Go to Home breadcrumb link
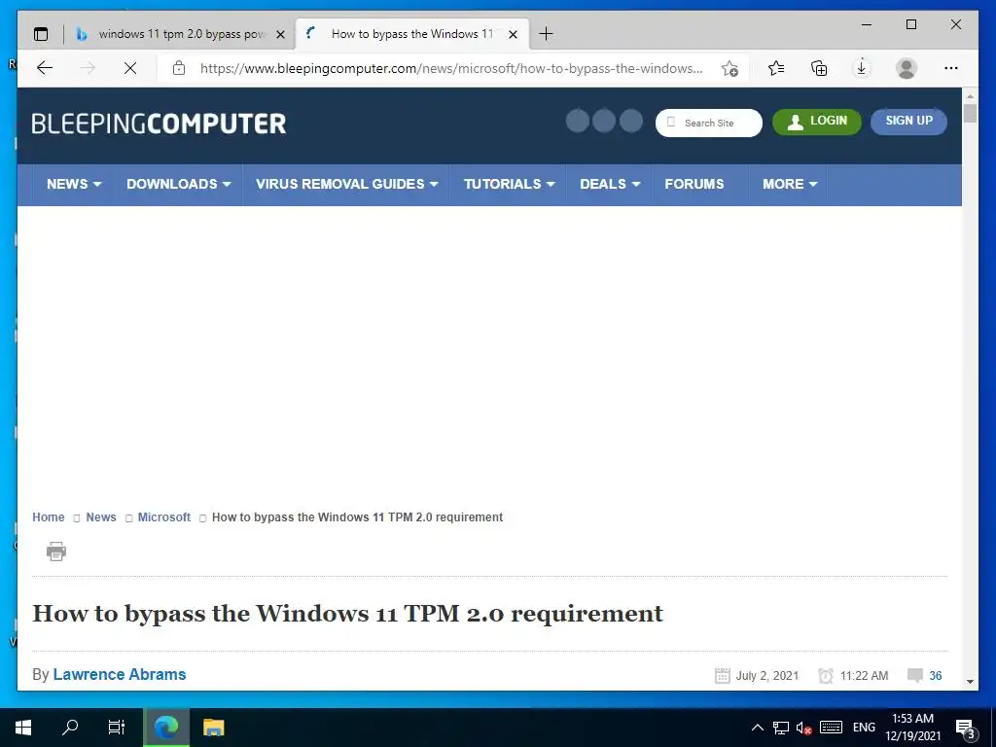Screen dimensions: 996x747 tap(49, 517)
